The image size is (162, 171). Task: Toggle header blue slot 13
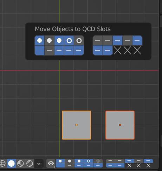79,165
